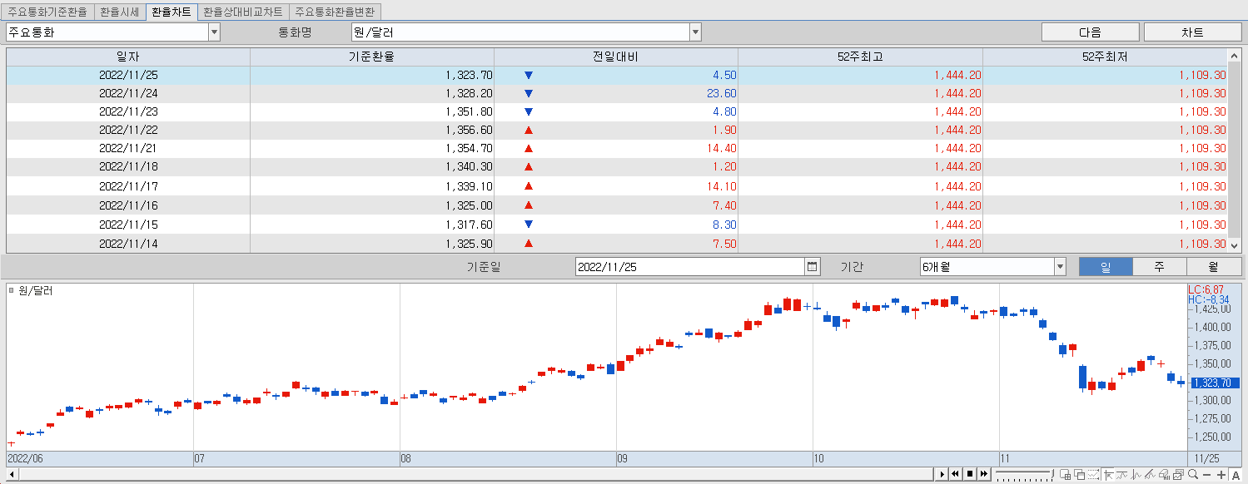The width and height of the screenshot is (1248, 484).
Task: Click the 기준환율 column header
Action: tap(372, 57)
